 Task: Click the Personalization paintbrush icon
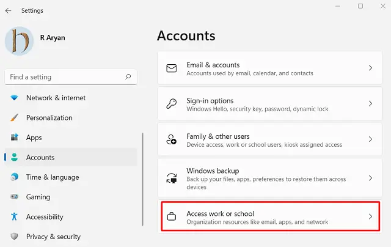[14, 117]
